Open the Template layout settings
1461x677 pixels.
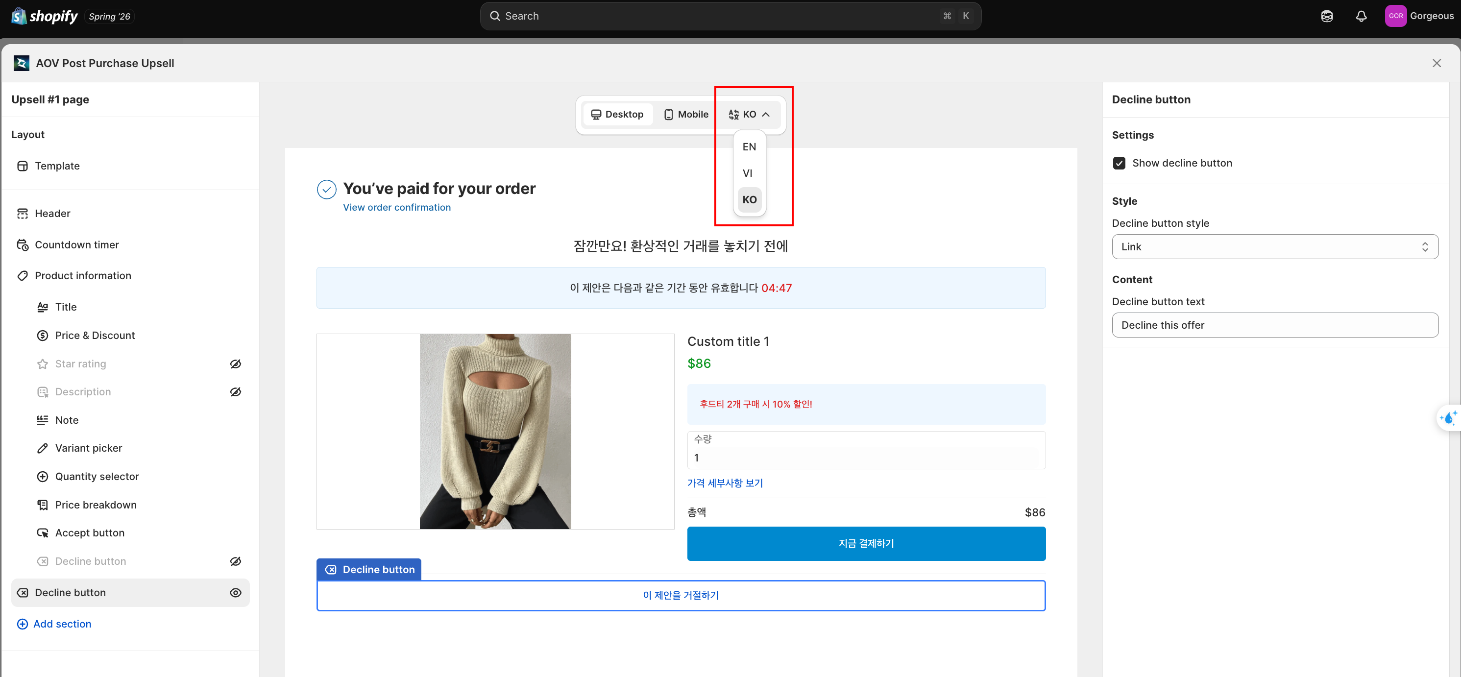[x=130, y=166]
